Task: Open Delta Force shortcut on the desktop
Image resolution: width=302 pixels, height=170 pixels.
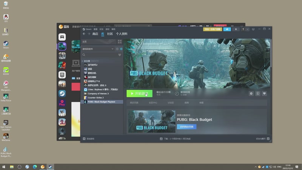Action: pos(6,97)
